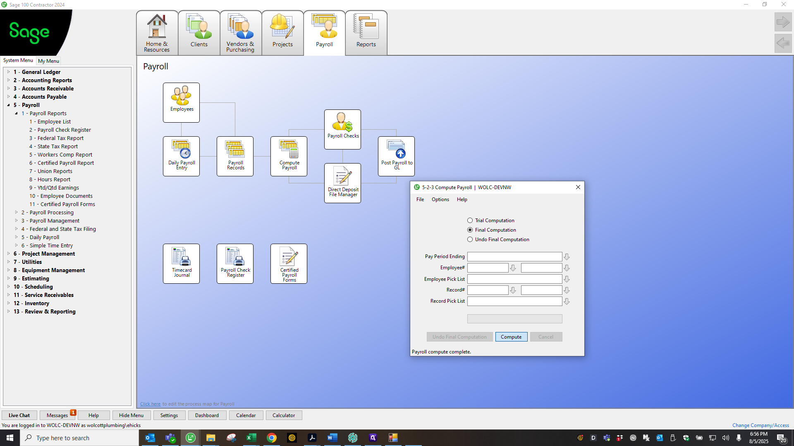Open the Payroll Checks icon
794x446 pixels.
pos(343,129)
